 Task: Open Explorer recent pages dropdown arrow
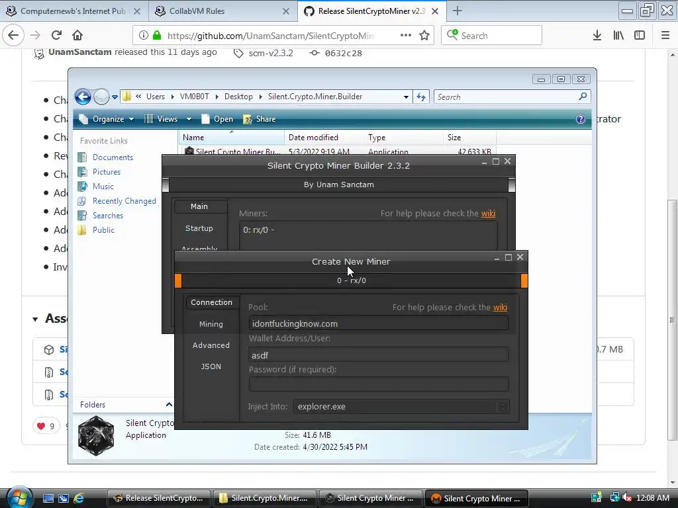coord(115,97)
